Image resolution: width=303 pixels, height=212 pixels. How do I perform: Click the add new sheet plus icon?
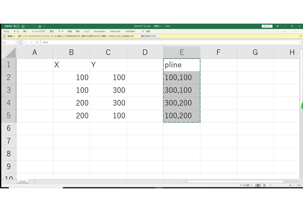35,181
